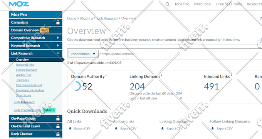Click the Inbound Links info icon

pos(231,75)
